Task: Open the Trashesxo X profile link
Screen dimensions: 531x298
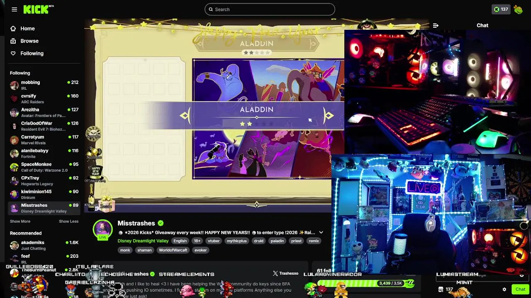Action: coord(286,274)
